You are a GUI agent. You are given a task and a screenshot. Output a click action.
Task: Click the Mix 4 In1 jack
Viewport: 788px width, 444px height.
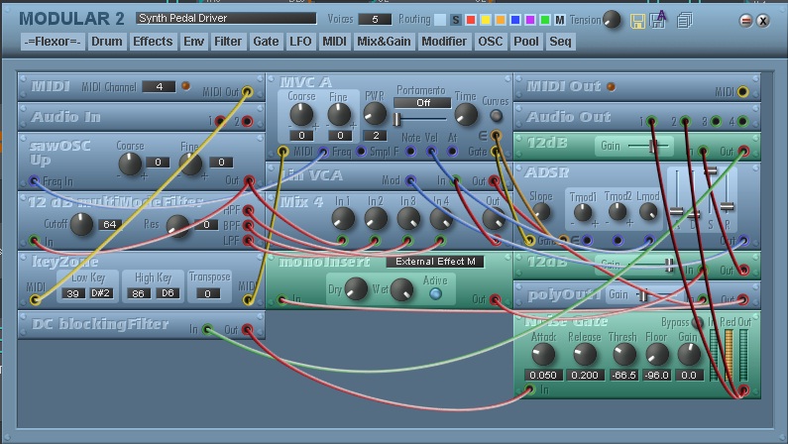pyautogui.click(x=342, y=240)
